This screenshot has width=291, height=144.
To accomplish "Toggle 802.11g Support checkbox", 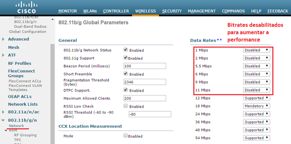I will (x=126, y=58).
